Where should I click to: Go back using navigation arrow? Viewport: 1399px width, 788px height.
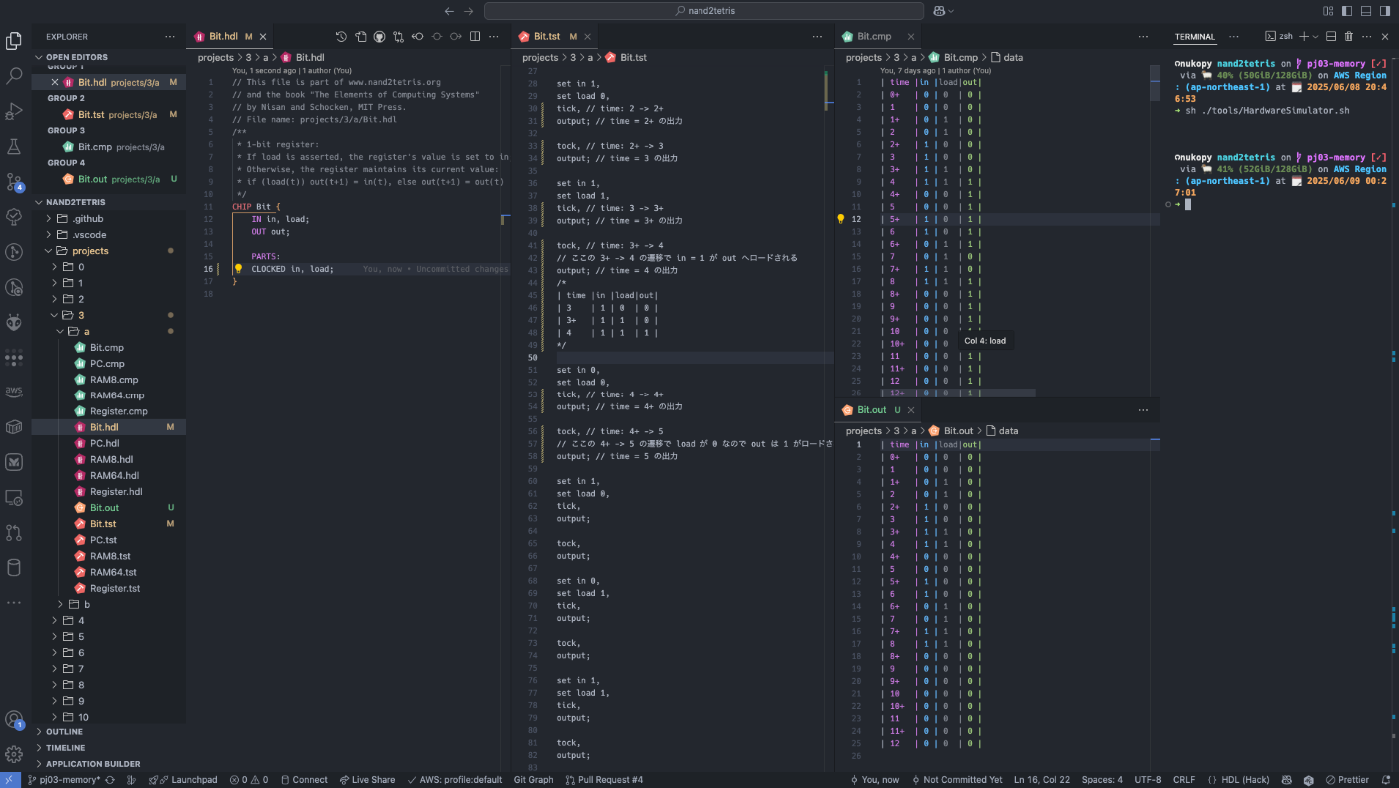[449, 11]
